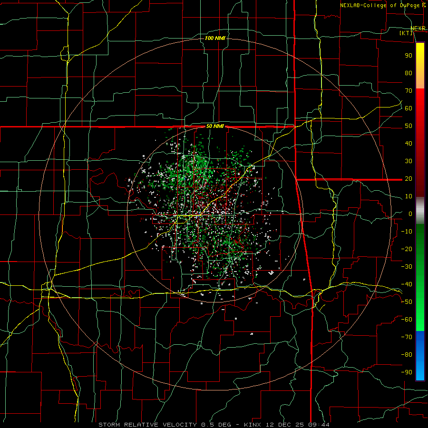Click the 0 value on the velocity scale
Screen dimensions: 428x428
click(x=410, y=214)
